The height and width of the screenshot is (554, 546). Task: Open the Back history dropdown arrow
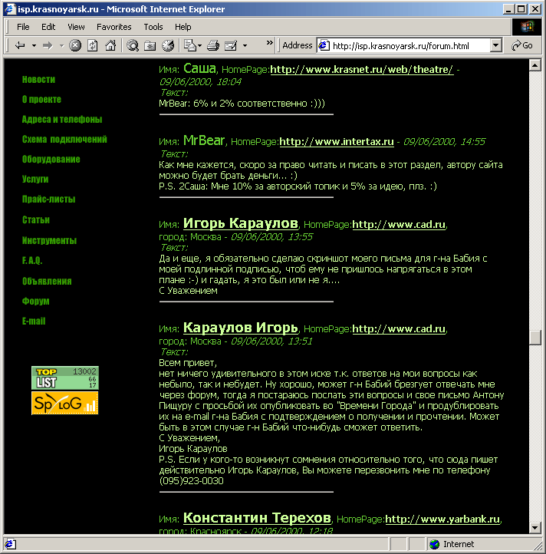pyautogui.click(x=34, y=45)
